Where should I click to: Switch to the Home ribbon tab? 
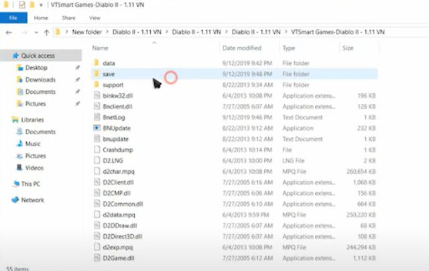click(41, 18)
